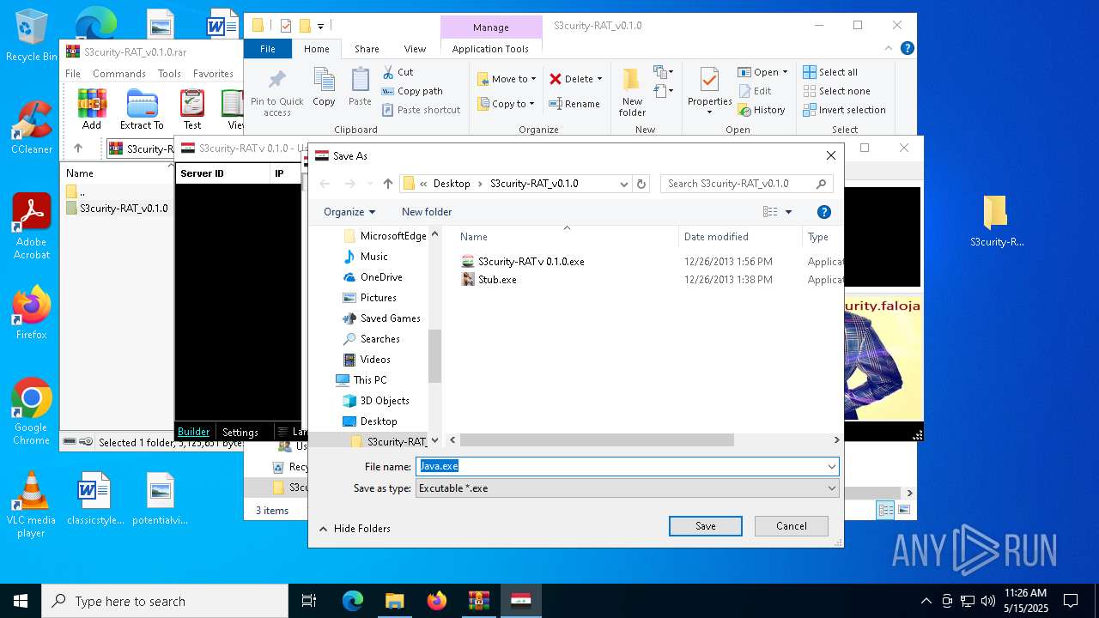
Task: Click Rename in the Organize group
Action: pos(574,103)
